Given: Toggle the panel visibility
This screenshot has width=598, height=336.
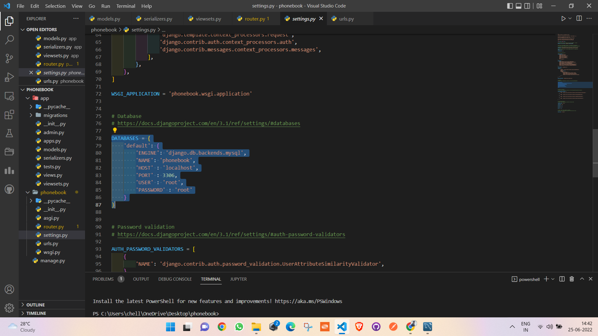Looking at the screenshot, I should 518,6.
